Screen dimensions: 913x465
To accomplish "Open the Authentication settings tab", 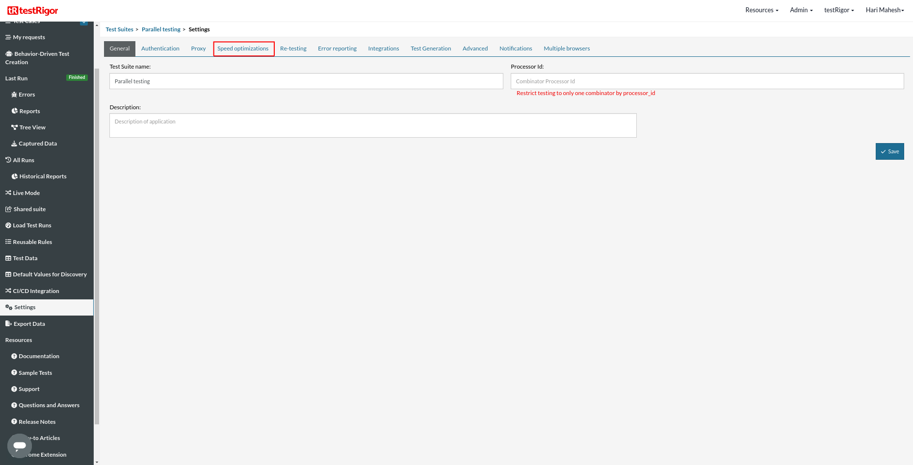I will (160, 49).
